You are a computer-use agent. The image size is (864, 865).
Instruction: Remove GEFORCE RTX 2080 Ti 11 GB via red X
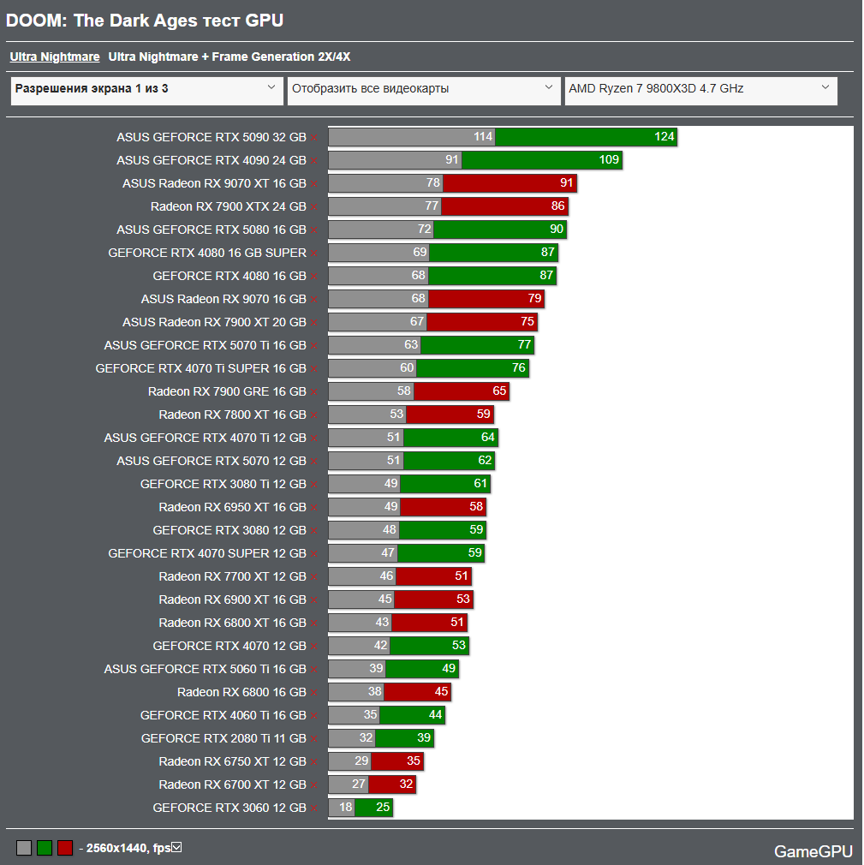[314, 740]
